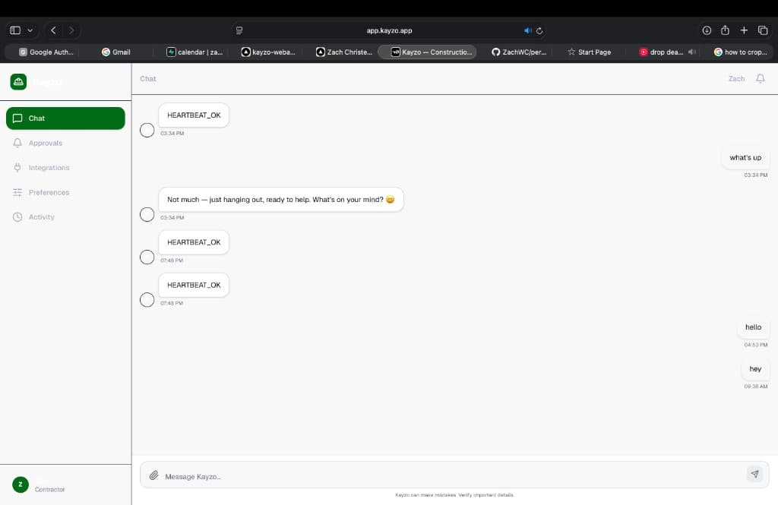Show tab overview with the tabs icon
The width and height of the screenshot is (778, 505).
[x=762, y=30]
